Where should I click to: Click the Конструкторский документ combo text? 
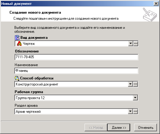(37, 84)
